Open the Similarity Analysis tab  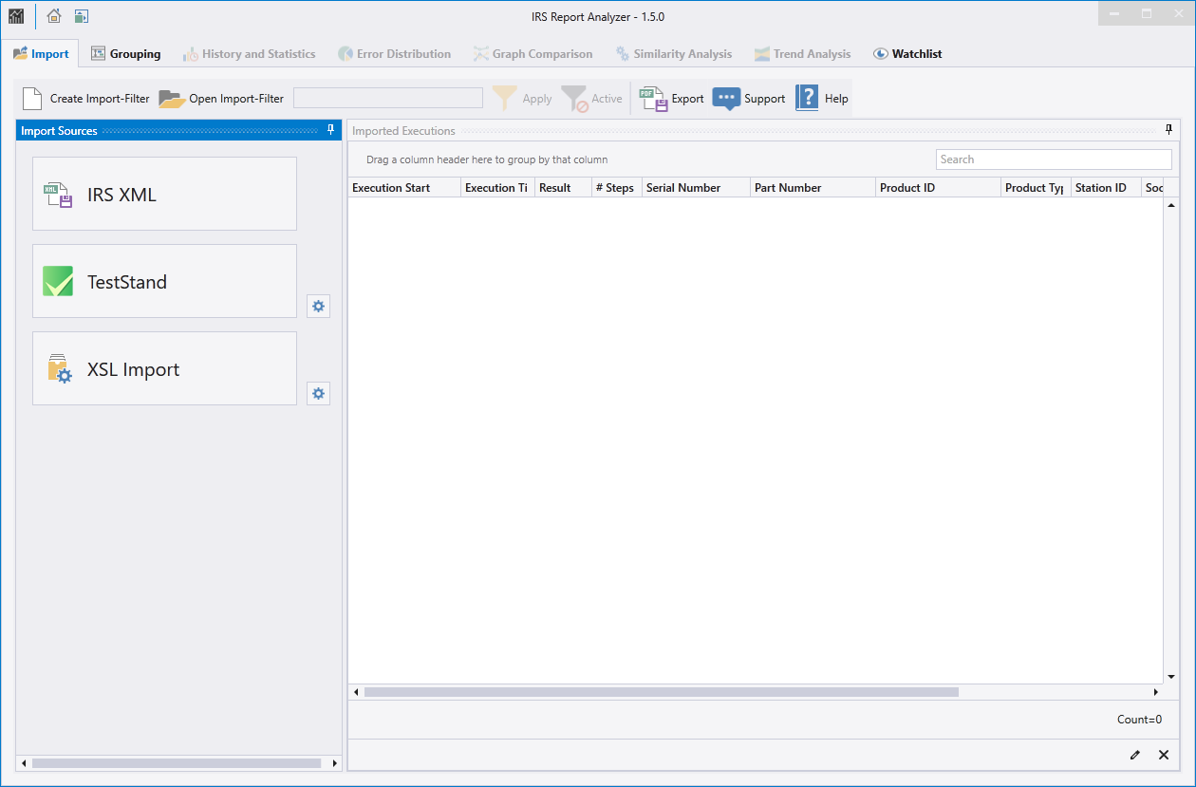(x=674, y=54)
